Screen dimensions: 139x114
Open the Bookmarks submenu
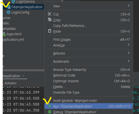coord(89,61)
